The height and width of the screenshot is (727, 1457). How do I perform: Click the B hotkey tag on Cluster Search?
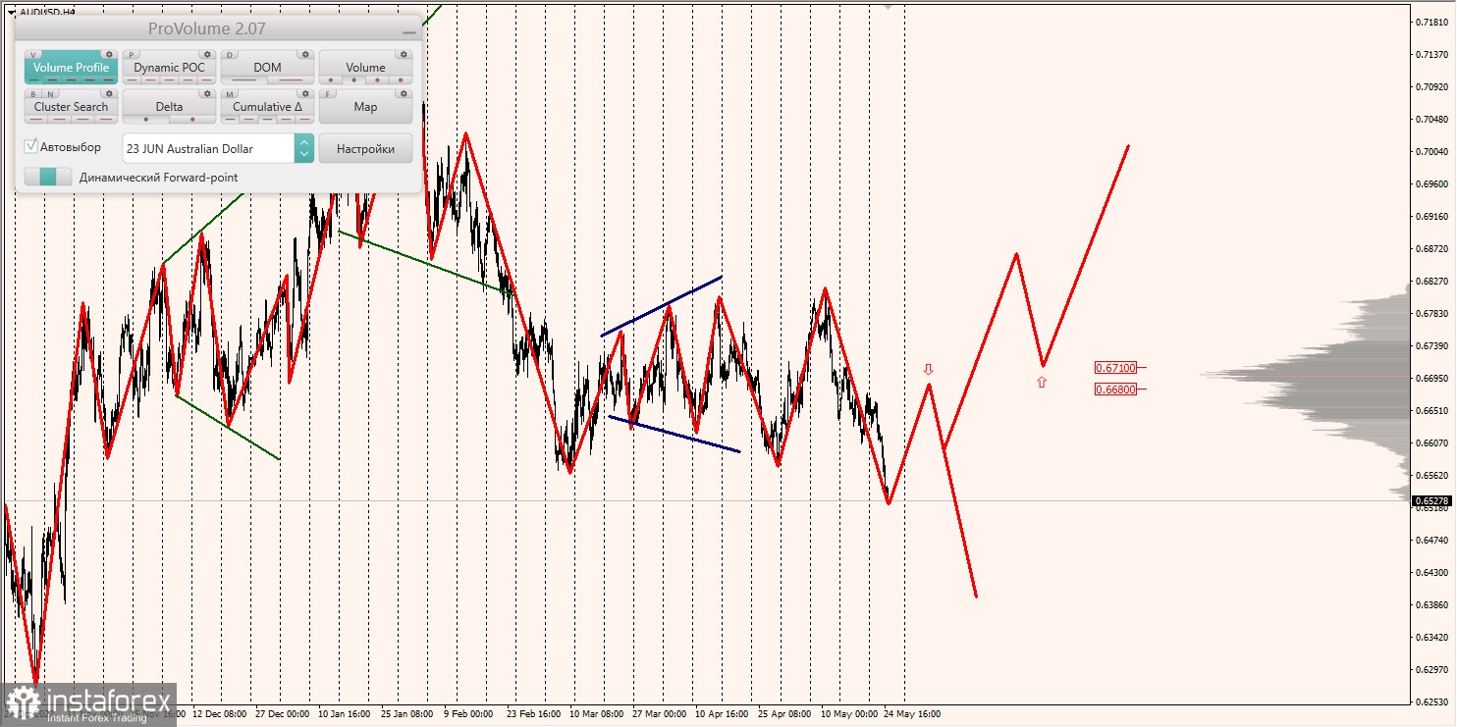pyautogui.click(x=33, y=94)
